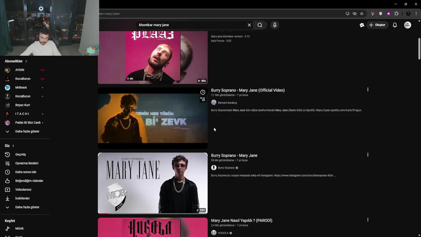This screenshot has height=237, width=421.
Task: Visit Burry Soprano verified channel link
Action: pyautogui.click(x=226, y=168)
